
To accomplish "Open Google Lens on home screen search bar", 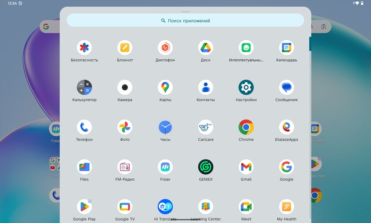I will (x=324, y=27).
